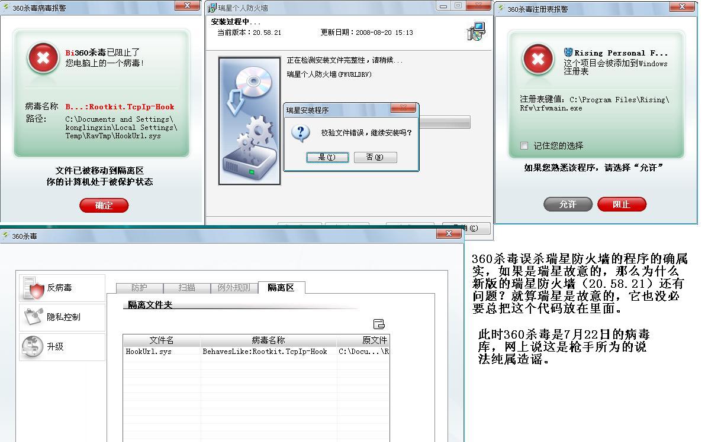Click 否(N) in the 瑞星安装程序 dialog
The width and height of the screenshot is (721, 442).
[375, 157]
